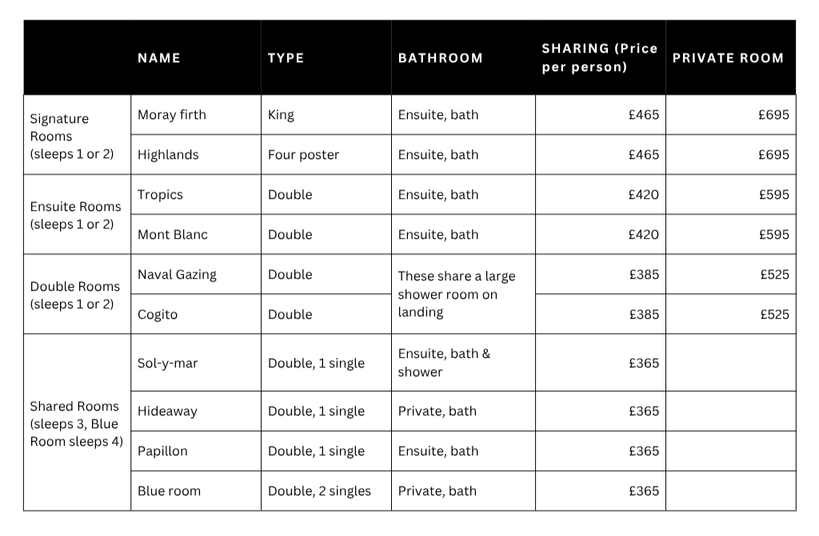Select the Shared Rooms category cell
The width and height of the screenshot is (819, 536).
(x=78, y=423)
